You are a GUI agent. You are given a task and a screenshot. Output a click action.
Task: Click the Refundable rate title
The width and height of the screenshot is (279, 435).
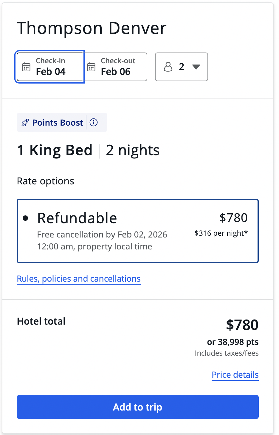pyautogui.click(x=77, y=218)
